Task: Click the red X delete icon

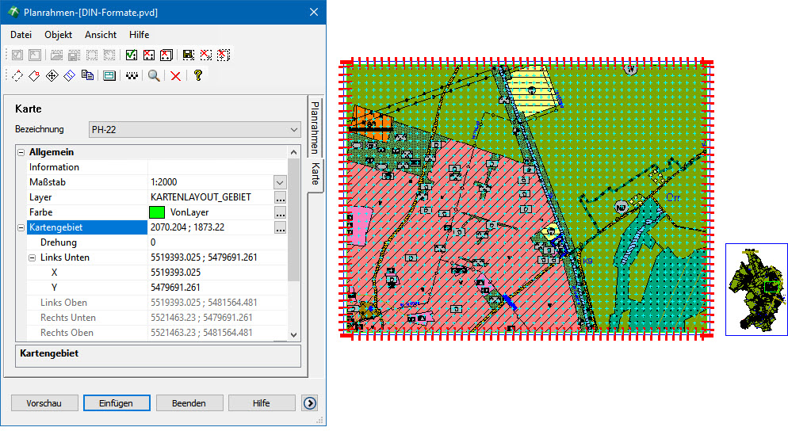Action: 175,75
